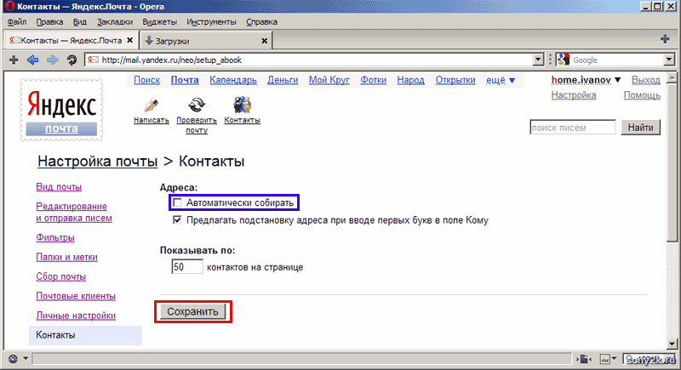Click the Сохранить button
The width and height of the screenshot is (681, 370).
pos(193,311)
